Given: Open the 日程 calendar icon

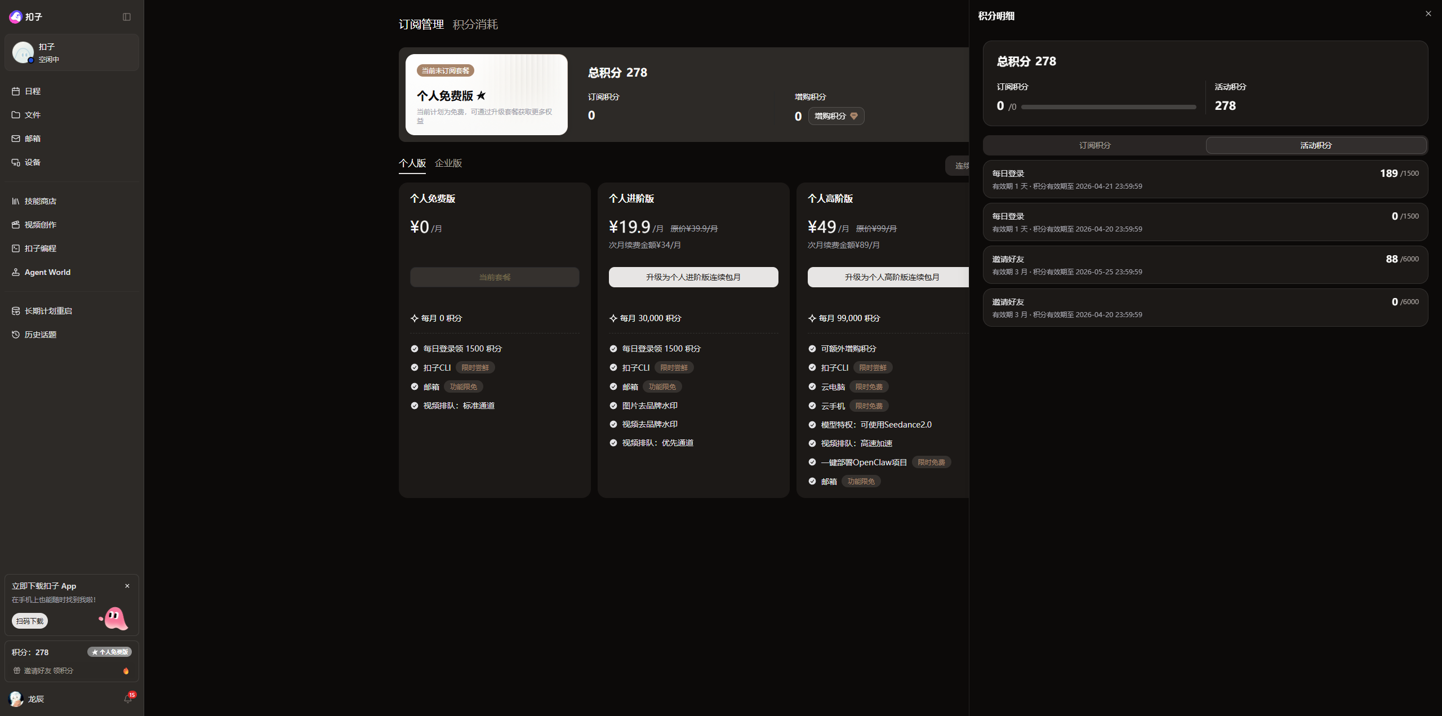Looking at the screenshot, I should [16, 91].
